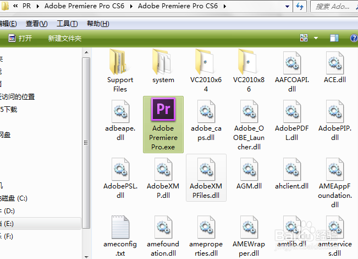This screenshot has height=259, width=358.
Task: Open the system folder
Action: click(163, 66)
